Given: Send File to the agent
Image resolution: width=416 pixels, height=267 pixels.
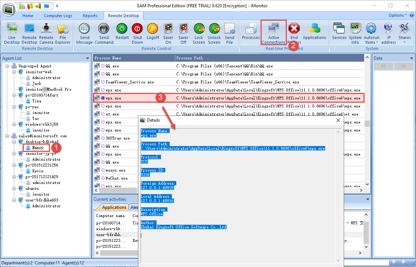Looking at the screenshot, I should pyautogui.click(x=230, y=34).
